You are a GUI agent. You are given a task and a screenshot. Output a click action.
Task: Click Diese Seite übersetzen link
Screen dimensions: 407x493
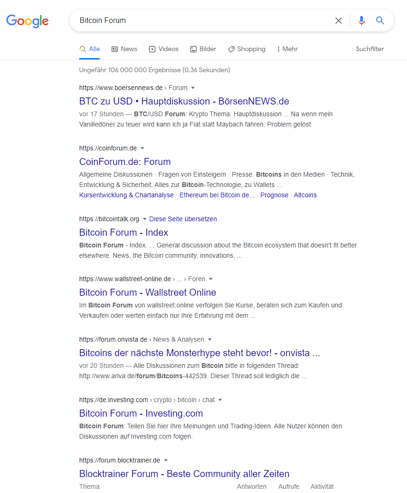click(x=183, y=219)
